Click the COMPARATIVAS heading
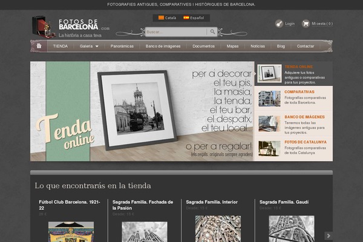 click(299, 92)
